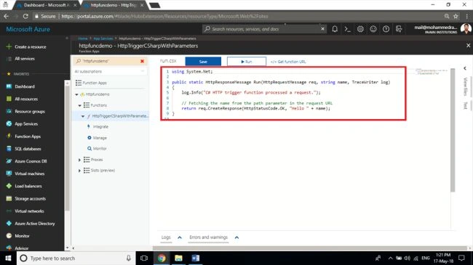Expand the Proxies tree node

coord(79,160)
